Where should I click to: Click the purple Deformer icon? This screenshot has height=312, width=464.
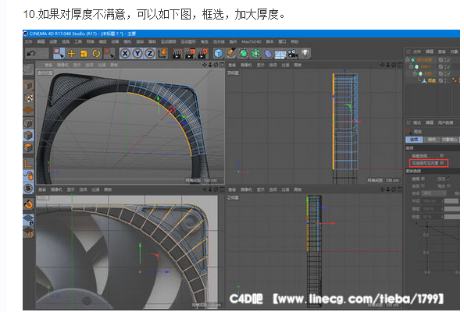tap(268, 54)
